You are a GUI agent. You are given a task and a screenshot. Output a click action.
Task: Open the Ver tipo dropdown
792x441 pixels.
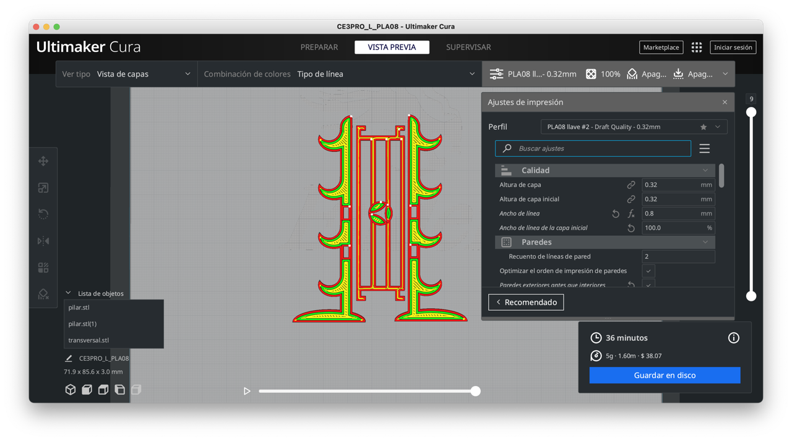[127, 74]
